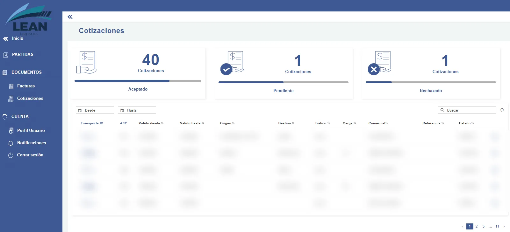Click the Aceptado progress bar
Image resolution: width=510 pixels, height=232 pixels.
[138, 81]
